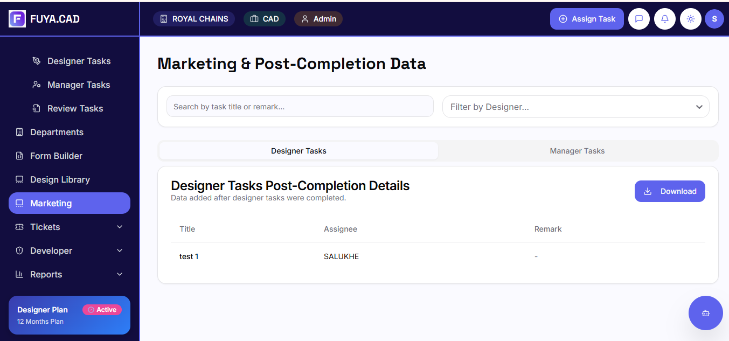
Task: Expand the Tickets sidebar menu
Action: 70,227
